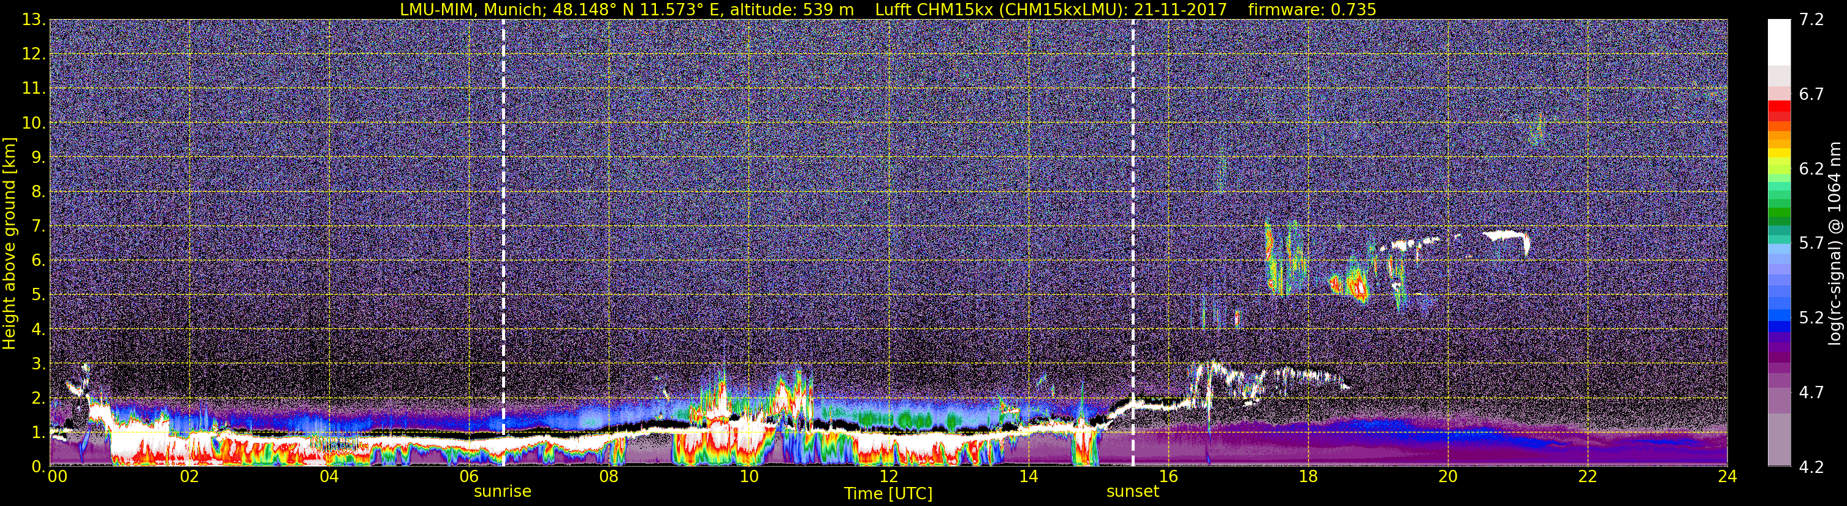
Task: Click the 'log(rc-signal) @ 1064 nm' colorbar label
Action: pos(1836,244)
